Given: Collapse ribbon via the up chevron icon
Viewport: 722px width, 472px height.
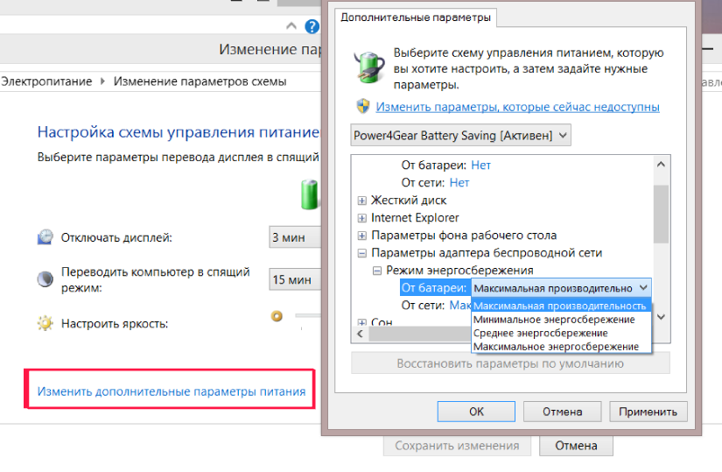Looking at the screenshot, I should [291, 25].
